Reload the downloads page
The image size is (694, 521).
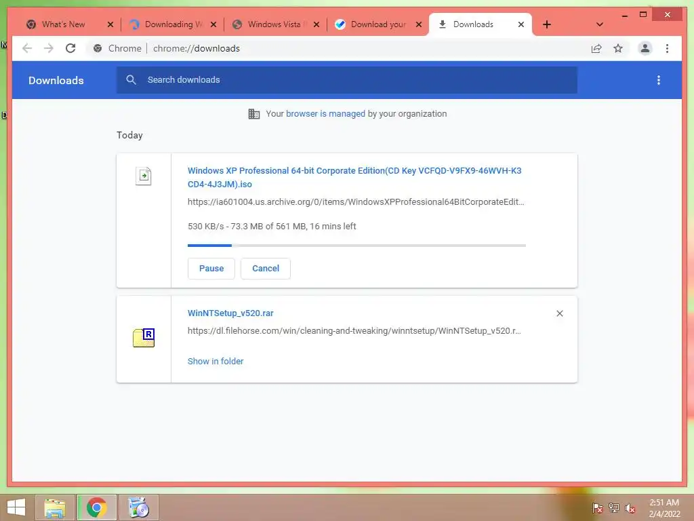[x=70, y=48]
